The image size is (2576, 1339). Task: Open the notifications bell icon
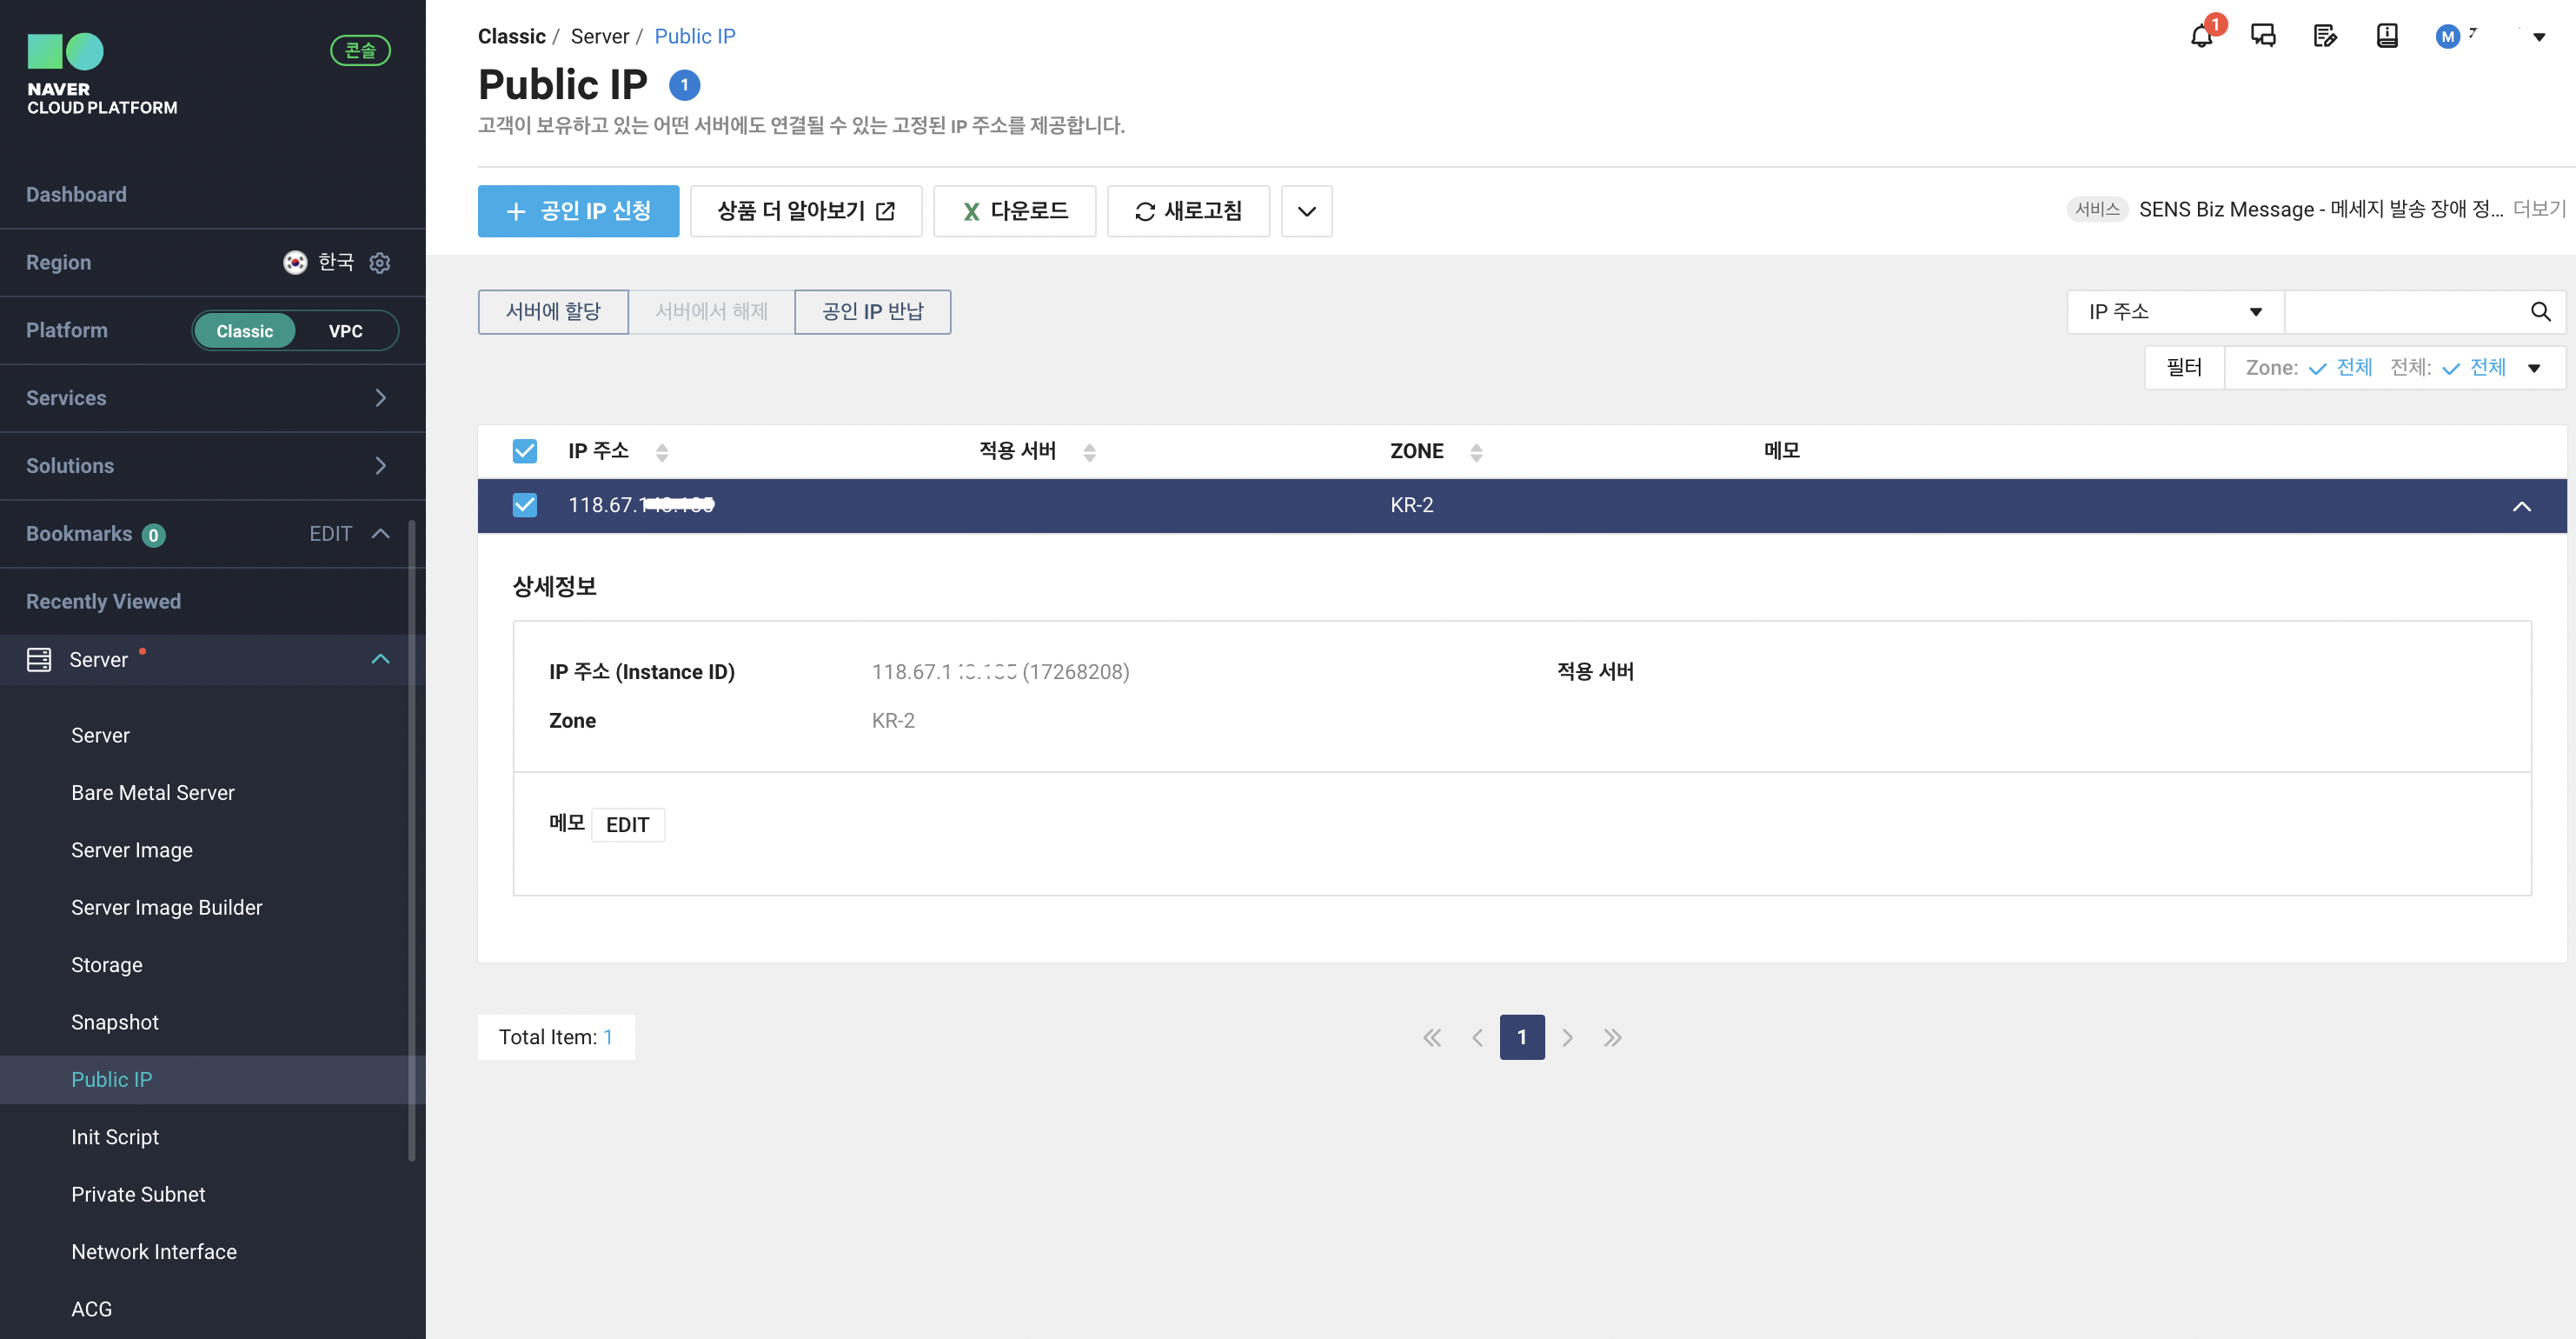tap(2201, 36)
